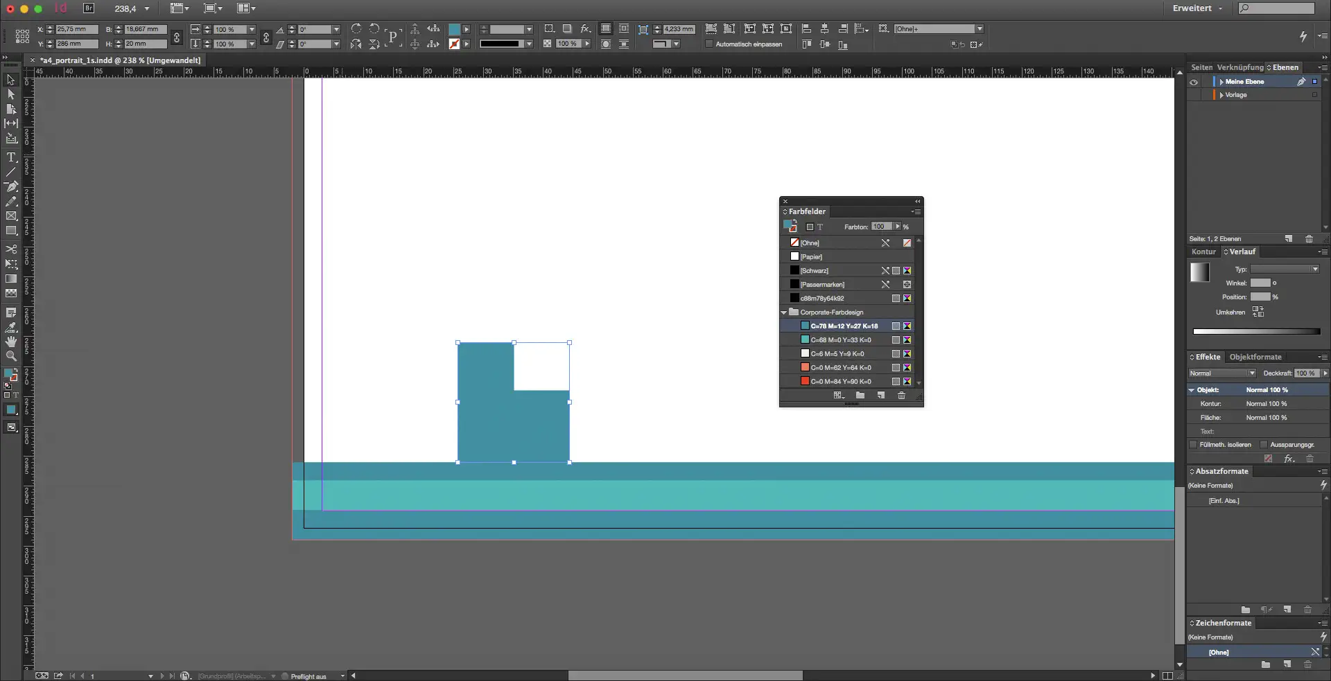Delete swatch using Farbfelder trash icon

coord(901,396)
